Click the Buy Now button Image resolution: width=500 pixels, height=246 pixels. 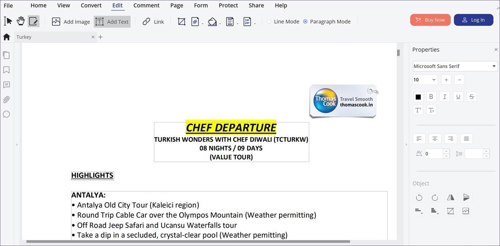[x=430, y=20]
